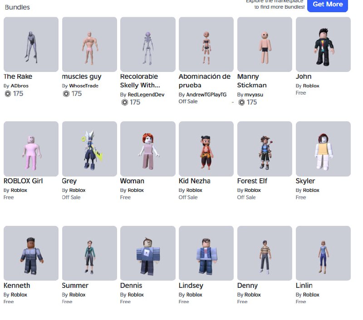Image resolution: width=363 pixels, height=320 pixels.
Task: Click the Skyler title text
Action: point(305,181)
